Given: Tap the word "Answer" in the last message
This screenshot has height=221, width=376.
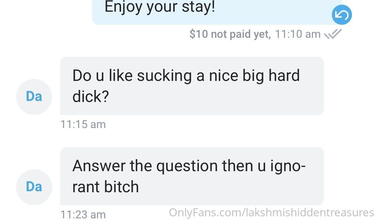Looking at the screenshot, I should click(99, 166).
